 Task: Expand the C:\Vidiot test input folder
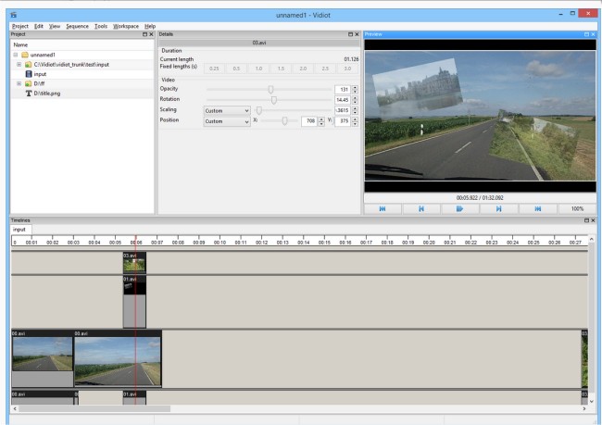pyautogui.click(x=19, y=64)
